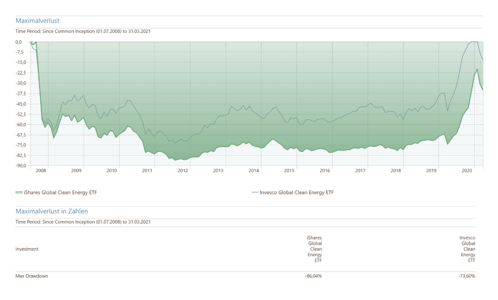The image size is (498, 300).
Task: Select the Investment row header
Action: coord(27,249)
